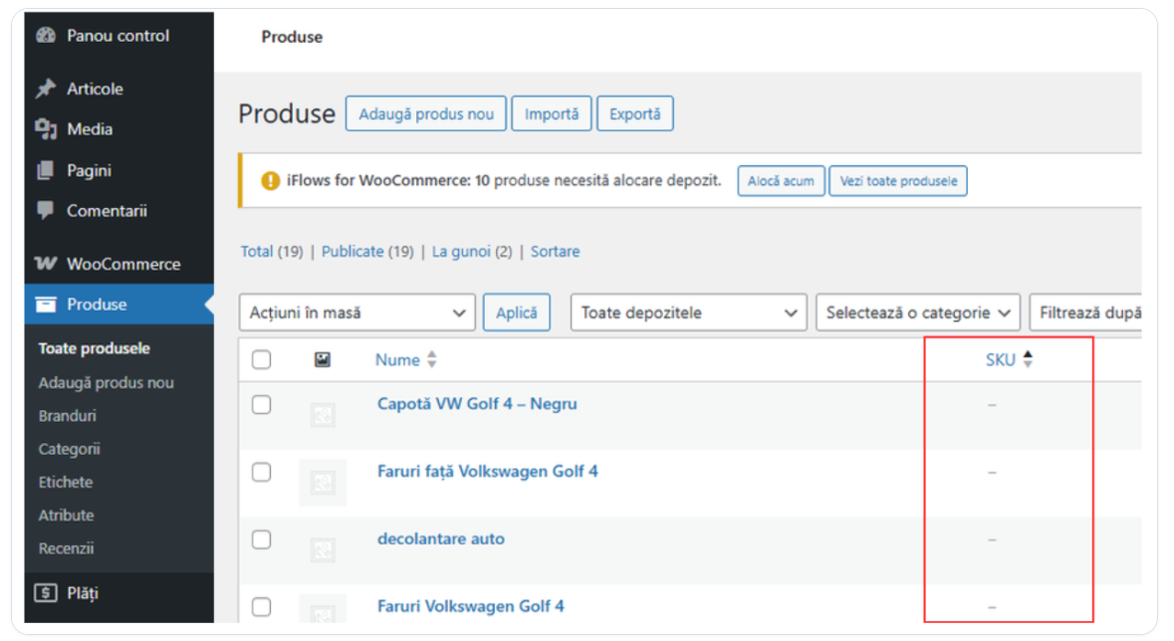Open the Categorii submenu item
This screenshot has height=641, width=1174.
70,449
